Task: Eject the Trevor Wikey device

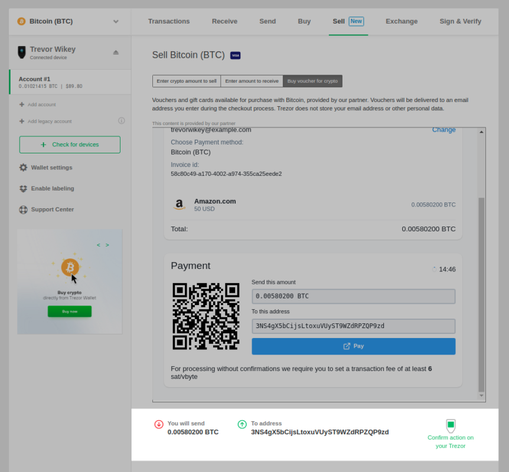Action: [x=116, y=53]
